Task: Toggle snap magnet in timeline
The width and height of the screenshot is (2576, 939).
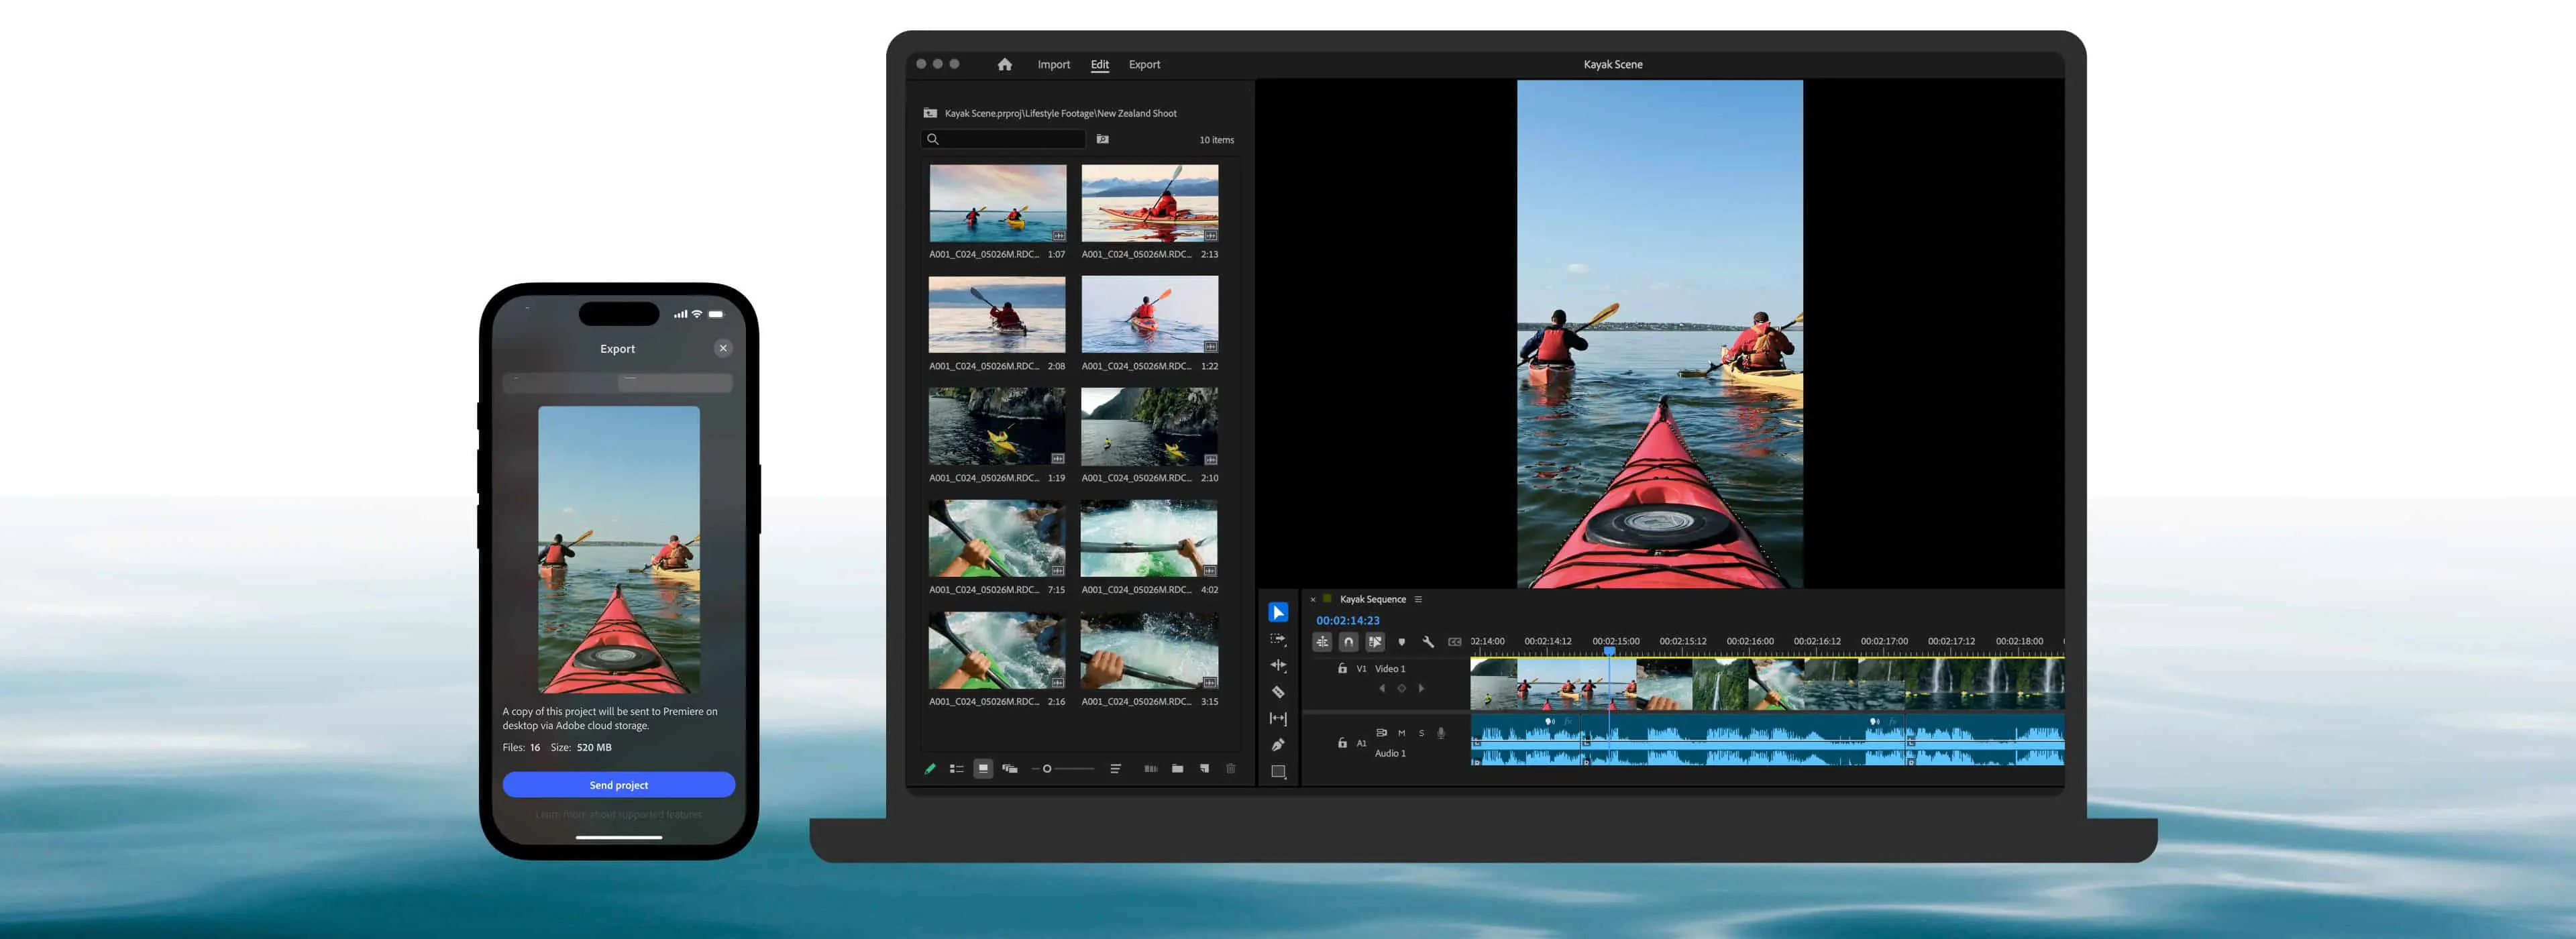Action: click(1348, 642)
